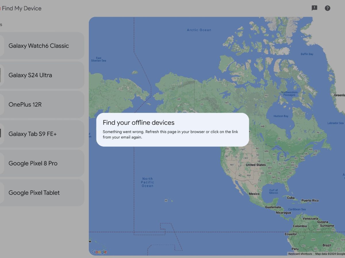Open the help question mark icon
Screen dimensions: 345x258
click(x=327, y=8)
